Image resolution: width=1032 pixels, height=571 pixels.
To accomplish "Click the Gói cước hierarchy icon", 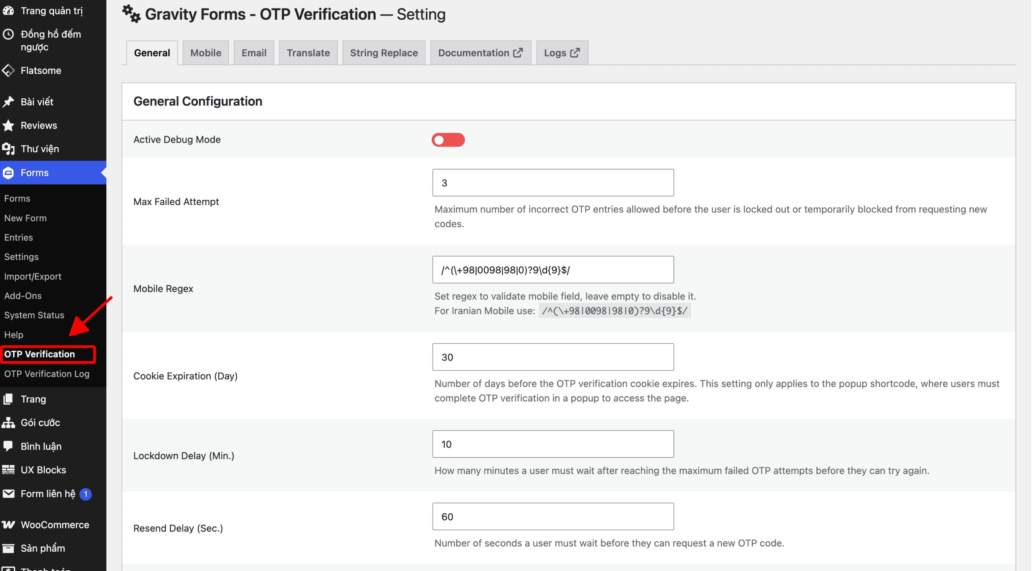I will coord(8,422).
